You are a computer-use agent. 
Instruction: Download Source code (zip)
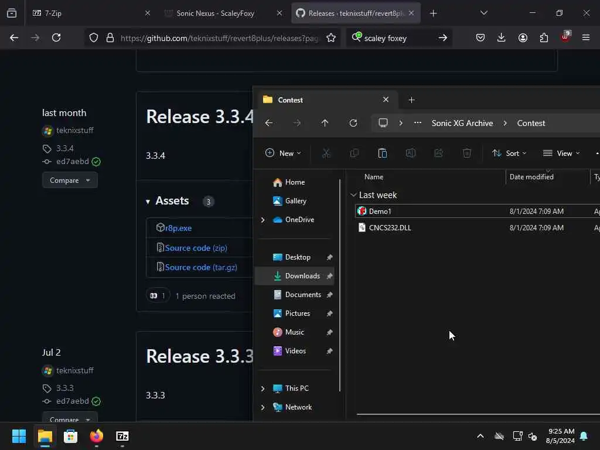tap(196, 248)
